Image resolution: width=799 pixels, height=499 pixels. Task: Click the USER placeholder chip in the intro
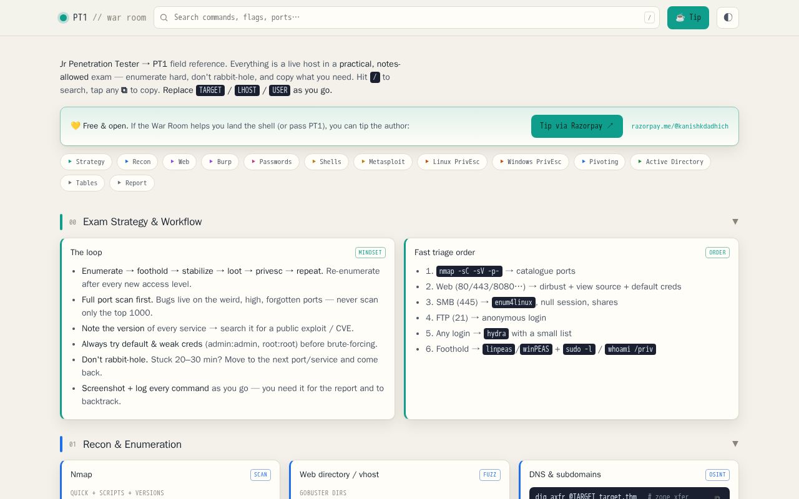[x=280, y=90]
